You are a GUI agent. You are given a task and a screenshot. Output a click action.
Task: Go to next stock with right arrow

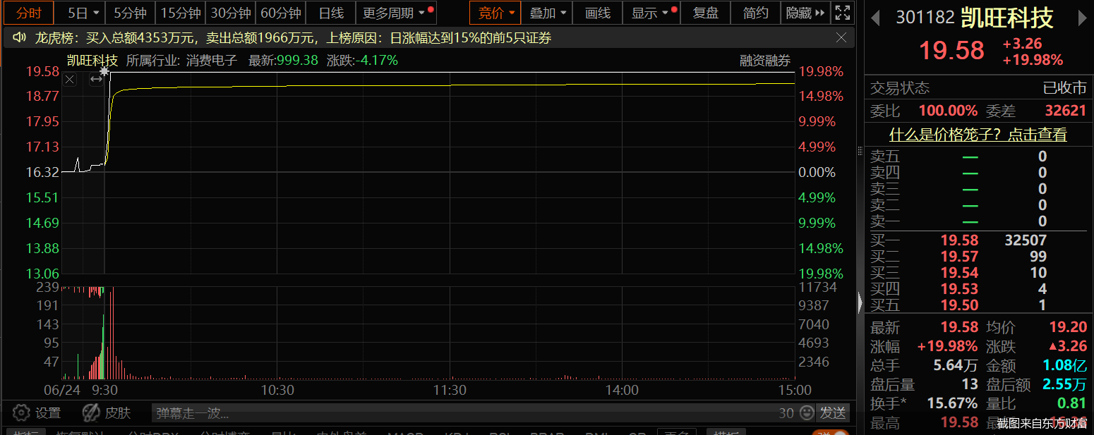coord(1083,19)
